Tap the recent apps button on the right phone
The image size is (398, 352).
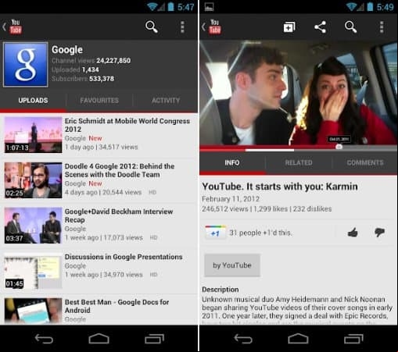[x=353, y=339]
